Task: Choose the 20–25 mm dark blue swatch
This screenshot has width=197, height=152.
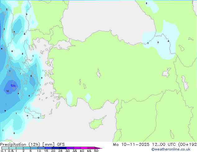Action: pyautogui.click(x=55, y=148)
